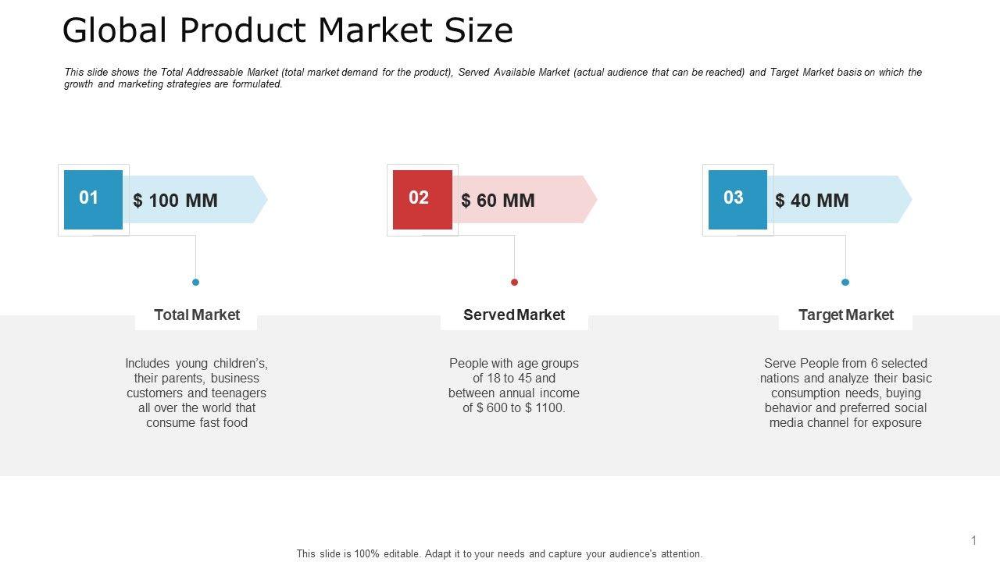The image size is (1000, 562).
Task: Select the Global Product Market Size title
Action: 287,31
